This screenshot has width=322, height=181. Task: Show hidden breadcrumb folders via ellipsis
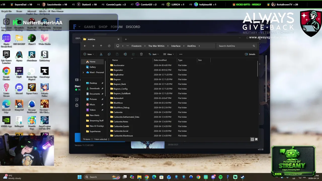[x=128, y=46]
